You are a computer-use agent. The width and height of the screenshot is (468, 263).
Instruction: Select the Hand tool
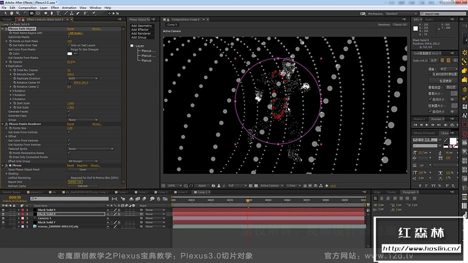point(11,13)
